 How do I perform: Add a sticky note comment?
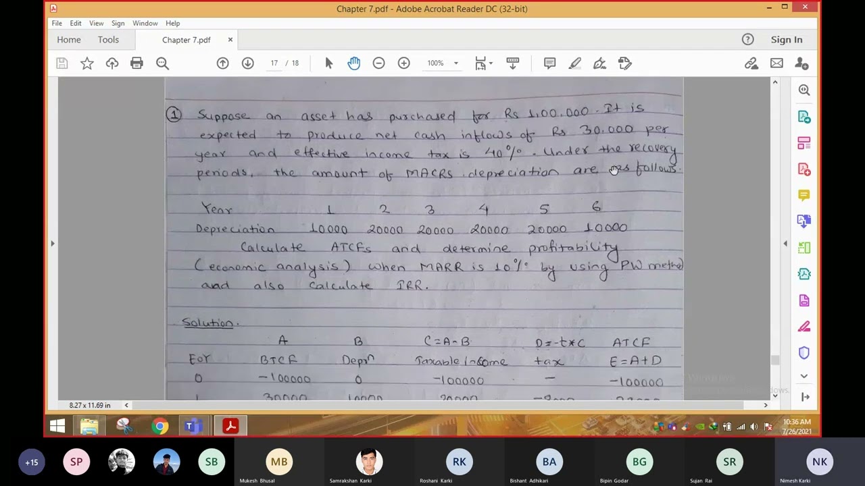click(549, 63)
